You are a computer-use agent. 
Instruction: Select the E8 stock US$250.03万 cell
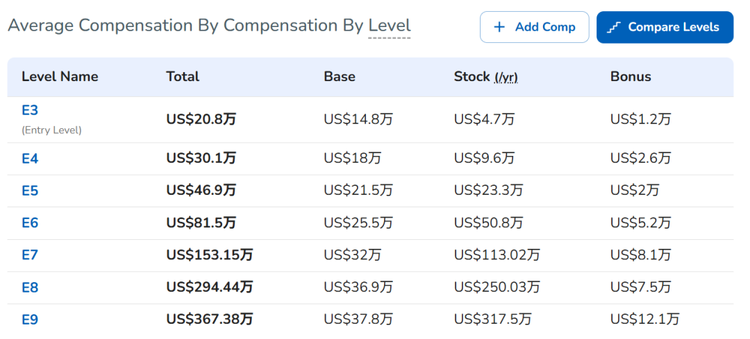point(497,287)
